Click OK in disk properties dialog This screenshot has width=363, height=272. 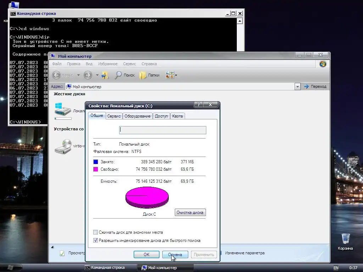pos(146,254)
